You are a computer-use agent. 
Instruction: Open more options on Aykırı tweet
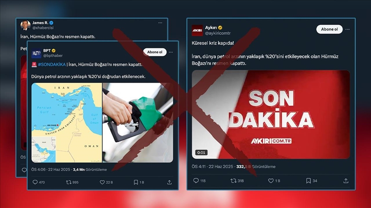point(347,30)
